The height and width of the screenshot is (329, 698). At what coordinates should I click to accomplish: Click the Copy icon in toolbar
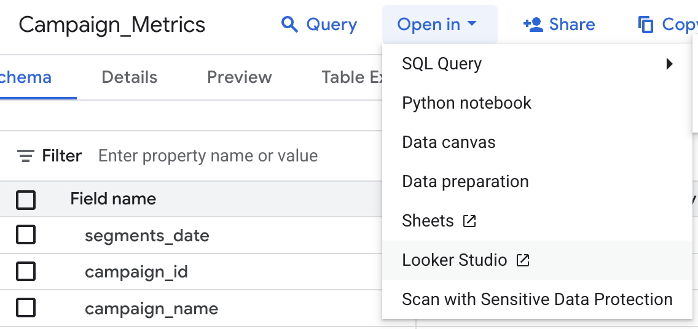coord(646,25)
